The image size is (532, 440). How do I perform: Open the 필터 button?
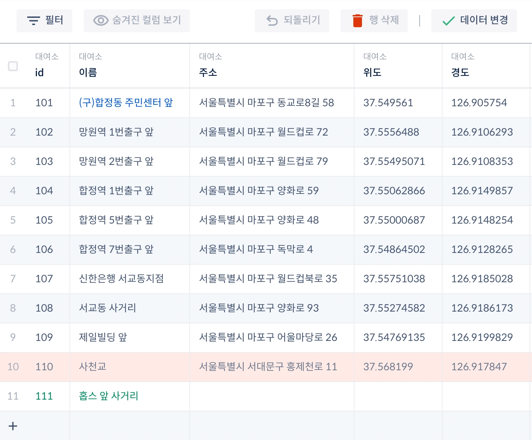pyautogui.click(x=44, y=21)
